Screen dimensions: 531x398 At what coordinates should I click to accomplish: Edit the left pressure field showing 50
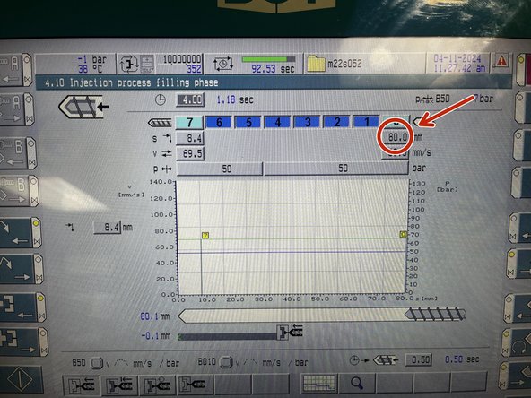pyautogui.click(x=220, y=169)
